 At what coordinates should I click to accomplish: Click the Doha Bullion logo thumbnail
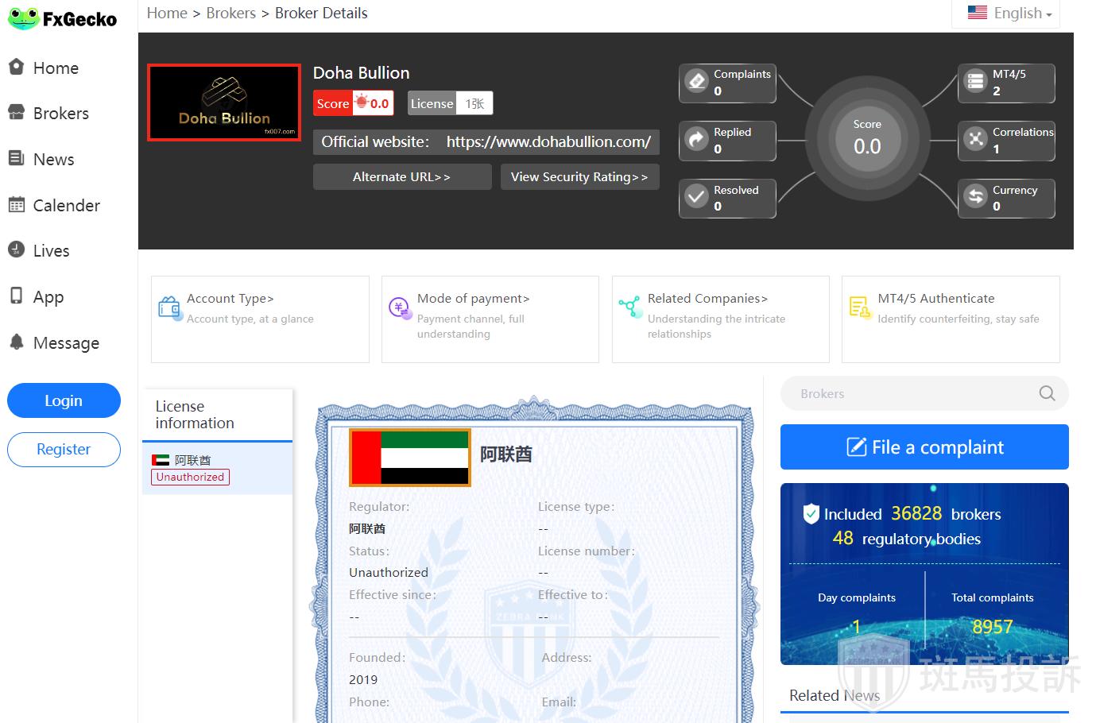pos(224,102)
